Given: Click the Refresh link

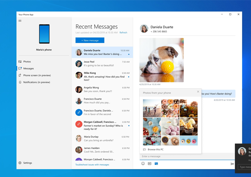Looking at the screenshot, I should pyautogui.click(x=123, y=33).
